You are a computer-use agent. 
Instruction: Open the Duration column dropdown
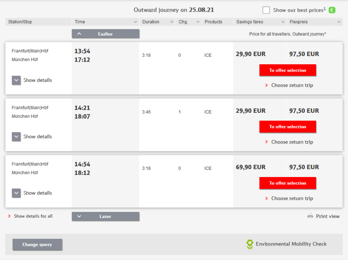(x=172, y=22)
